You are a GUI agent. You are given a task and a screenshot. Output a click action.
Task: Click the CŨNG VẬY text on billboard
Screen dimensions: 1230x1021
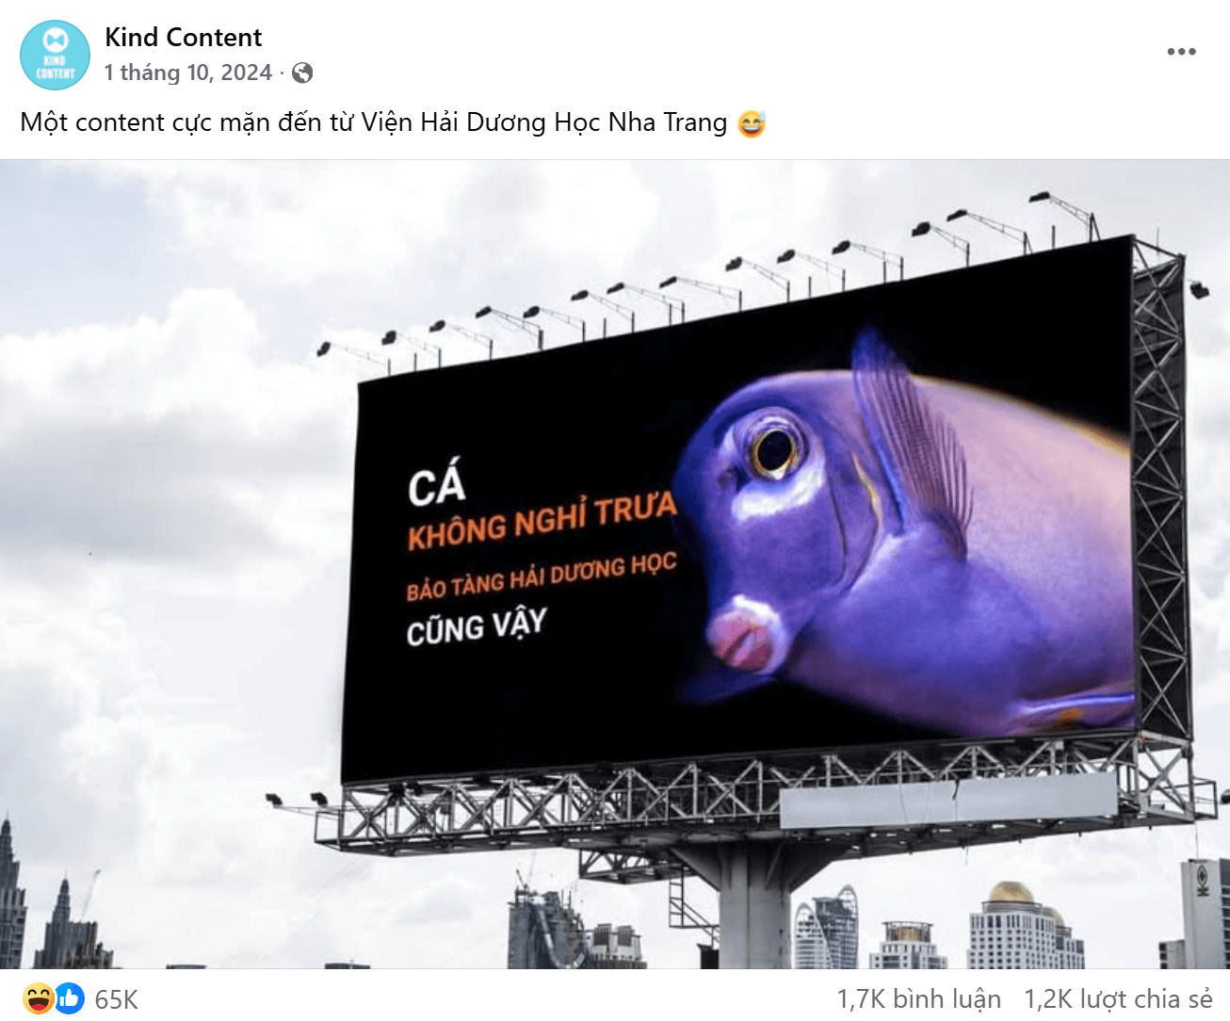[477, 627]
